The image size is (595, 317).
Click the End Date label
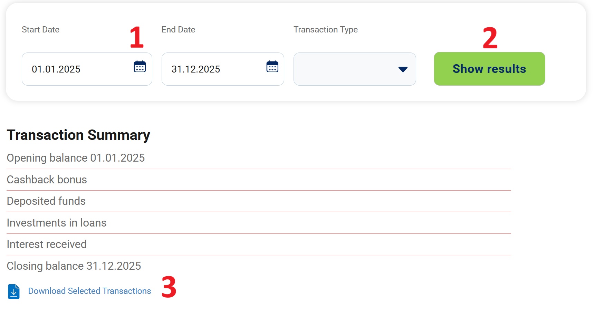178,30
